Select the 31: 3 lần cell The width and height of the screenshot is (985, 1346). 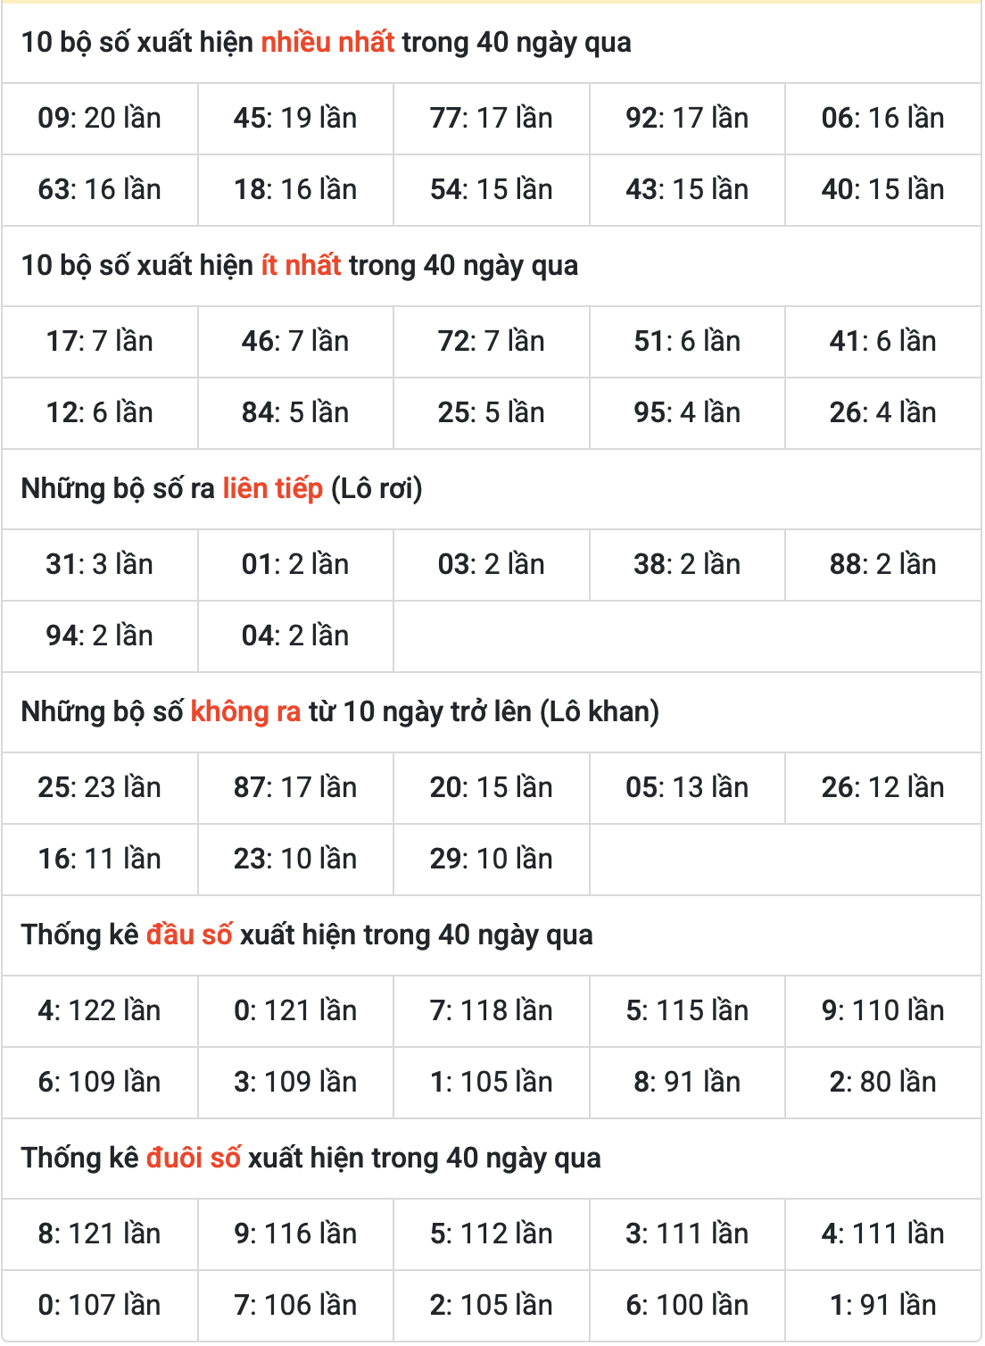coord(99,565)
